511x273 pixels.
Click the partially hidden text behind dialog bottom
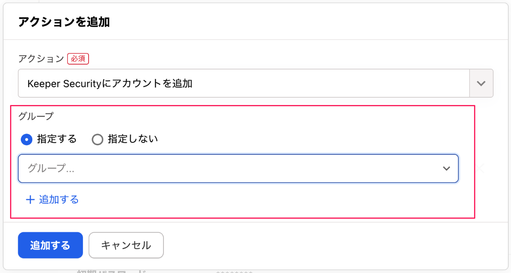(x=111, y=272)
